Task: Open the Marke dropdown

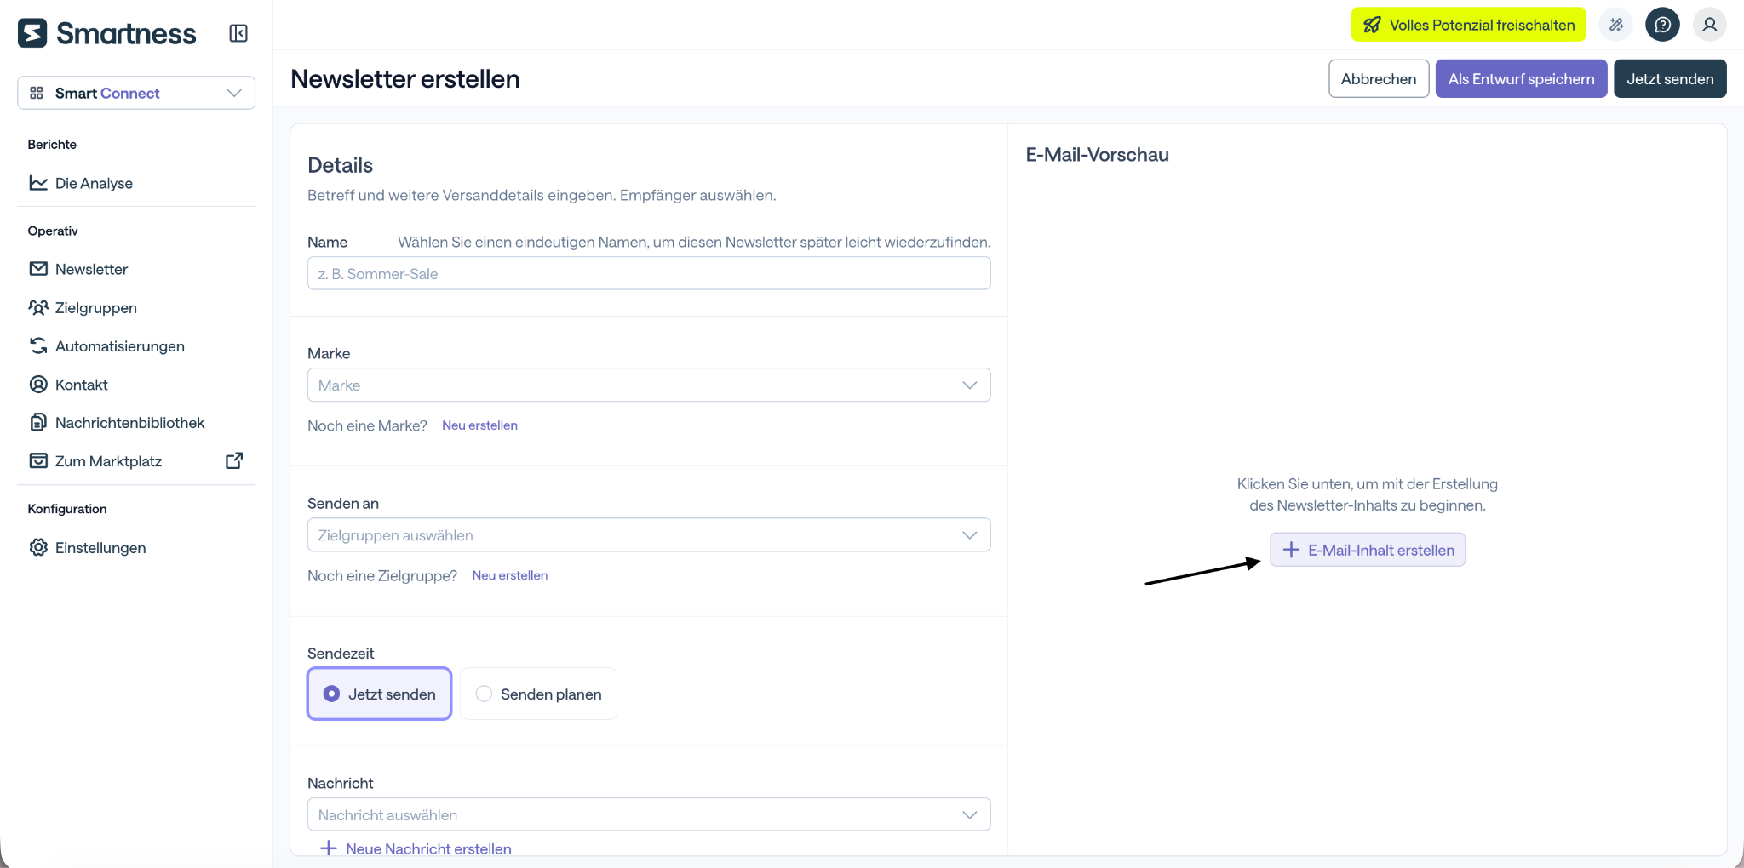Action: tap(649, 385)
